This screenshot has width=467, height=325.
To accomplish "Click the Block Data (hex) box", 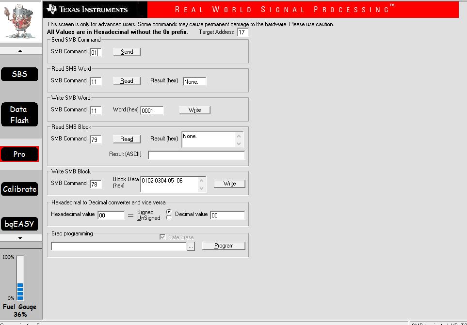I will click(173, 185).
